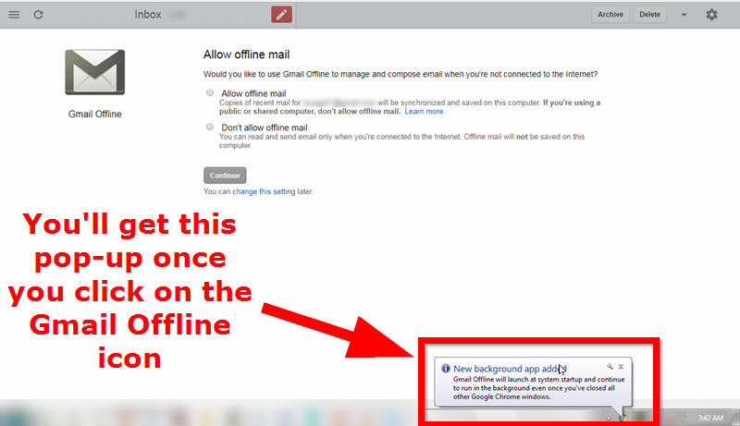Screen dimensions: 740x426
Task: Click the New background app added title
Action: (x=510, y=369)
